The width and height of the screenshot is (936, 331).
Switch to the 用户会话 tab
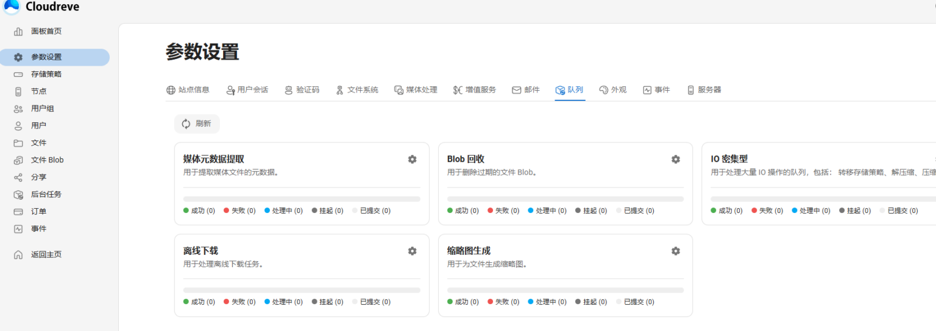(247, 90)
